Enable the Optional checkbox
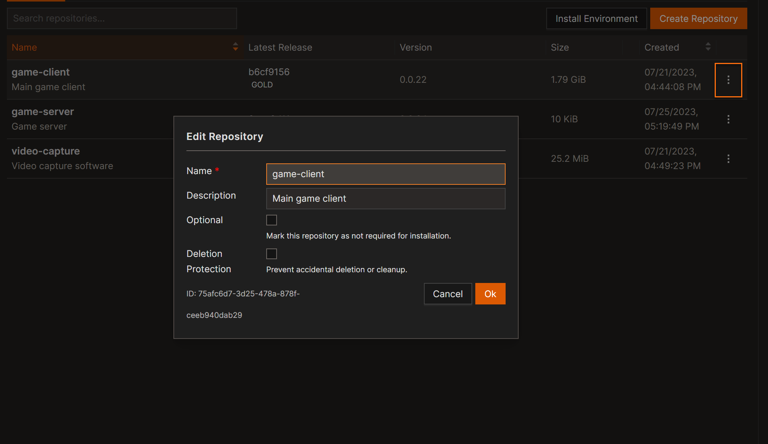Image resolution: width=768 pixels, height=444 pixels. [x=272, y=220]
